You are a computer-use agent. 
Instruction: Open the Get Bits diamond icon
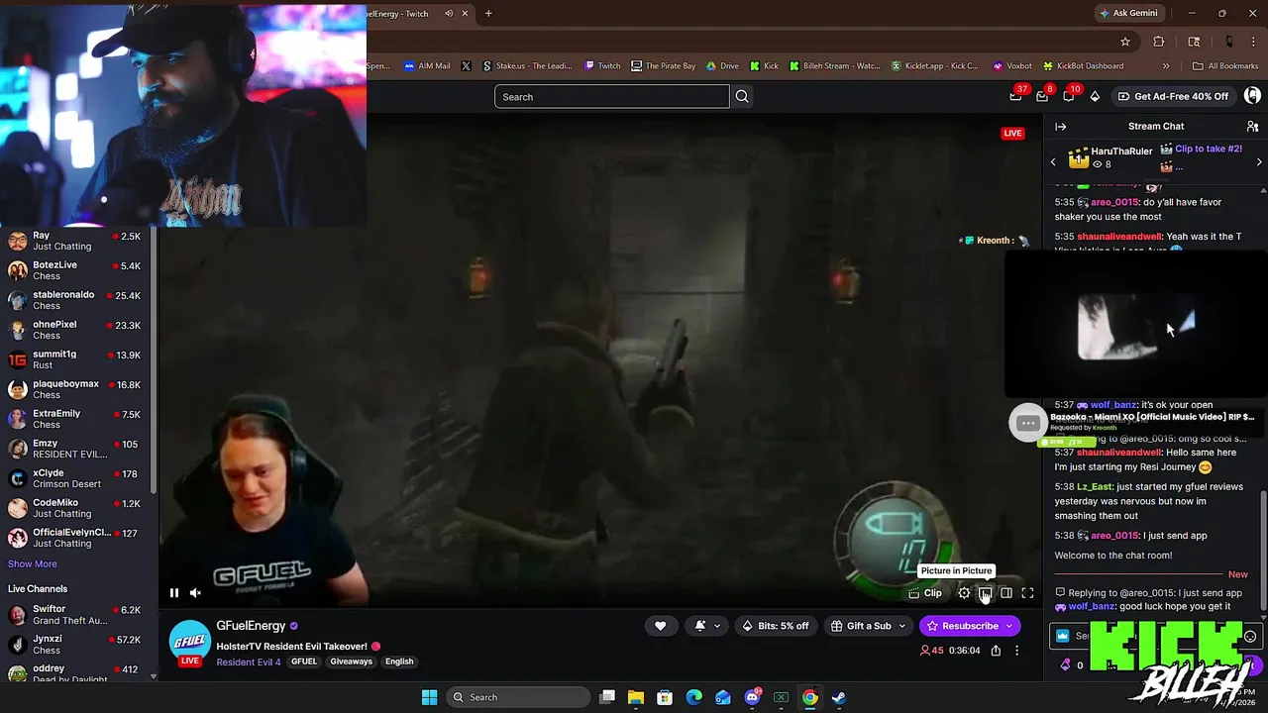(x=1095, y=96)
